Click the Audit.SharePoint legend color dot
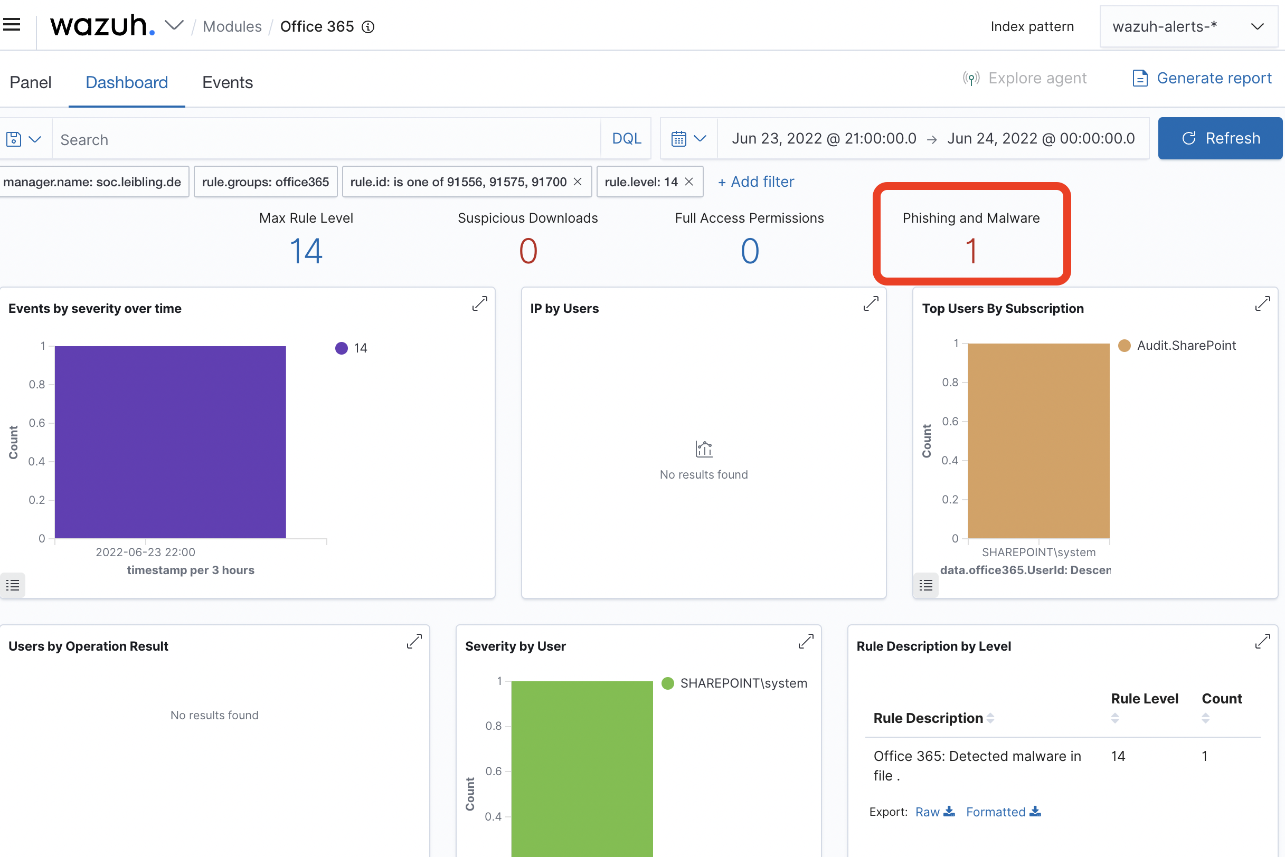Image resolution: width=1285 pixels, height=857 pixels. point(1124,346)
